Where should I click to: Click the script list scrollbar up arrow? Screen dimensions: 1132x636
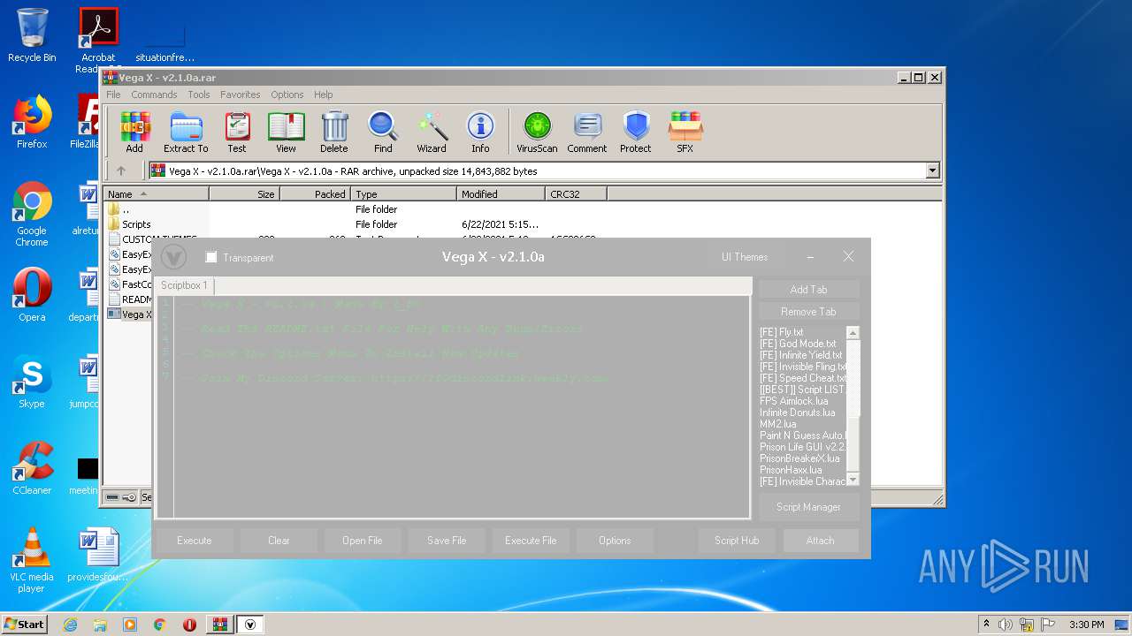[853, 333]
